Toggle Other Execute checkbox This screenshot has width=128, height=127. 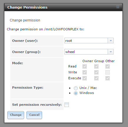click(x=107, y=78)
